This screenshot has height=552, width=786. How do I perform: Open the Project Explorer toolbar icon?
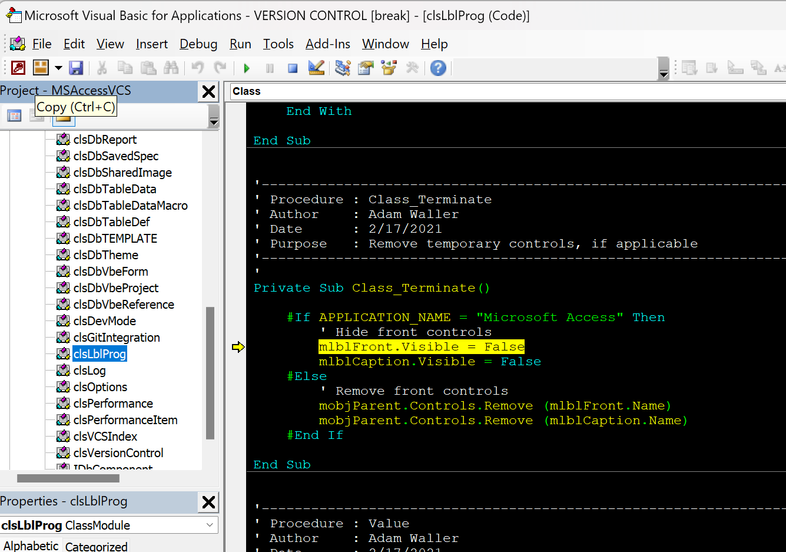(343, 68)
